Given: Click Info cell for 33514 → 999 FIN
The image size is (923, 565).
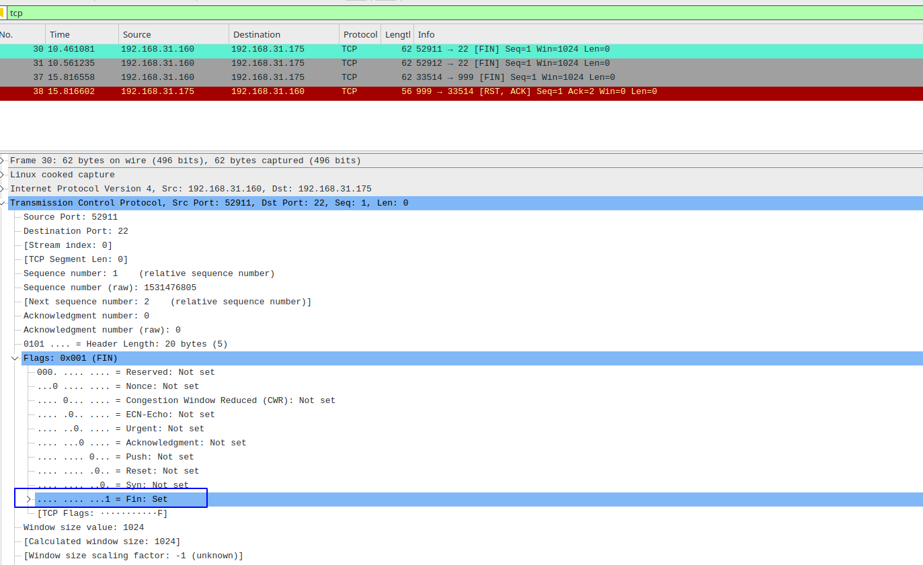Looking at the screenshot, I should (x=516, y=77).
